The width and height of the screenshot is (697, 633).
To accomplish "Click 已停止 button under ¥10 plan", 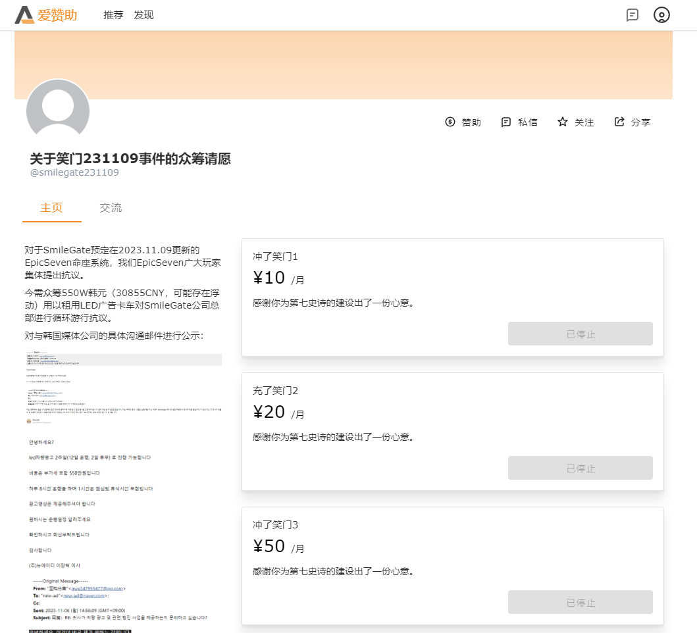I will [x=580, y=334].
